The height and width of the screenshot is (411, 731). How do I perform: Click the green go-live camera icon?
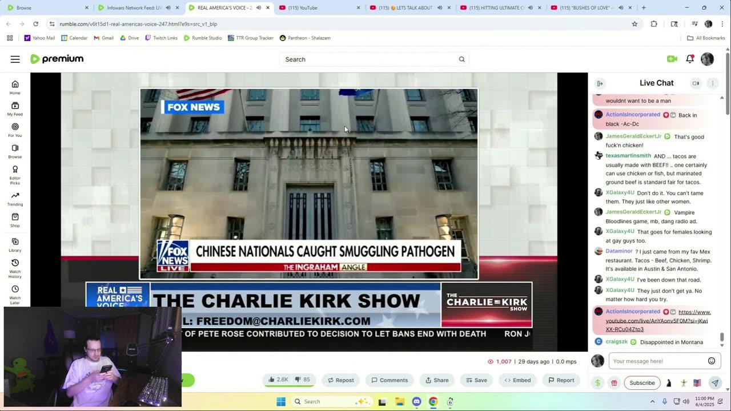672,59
